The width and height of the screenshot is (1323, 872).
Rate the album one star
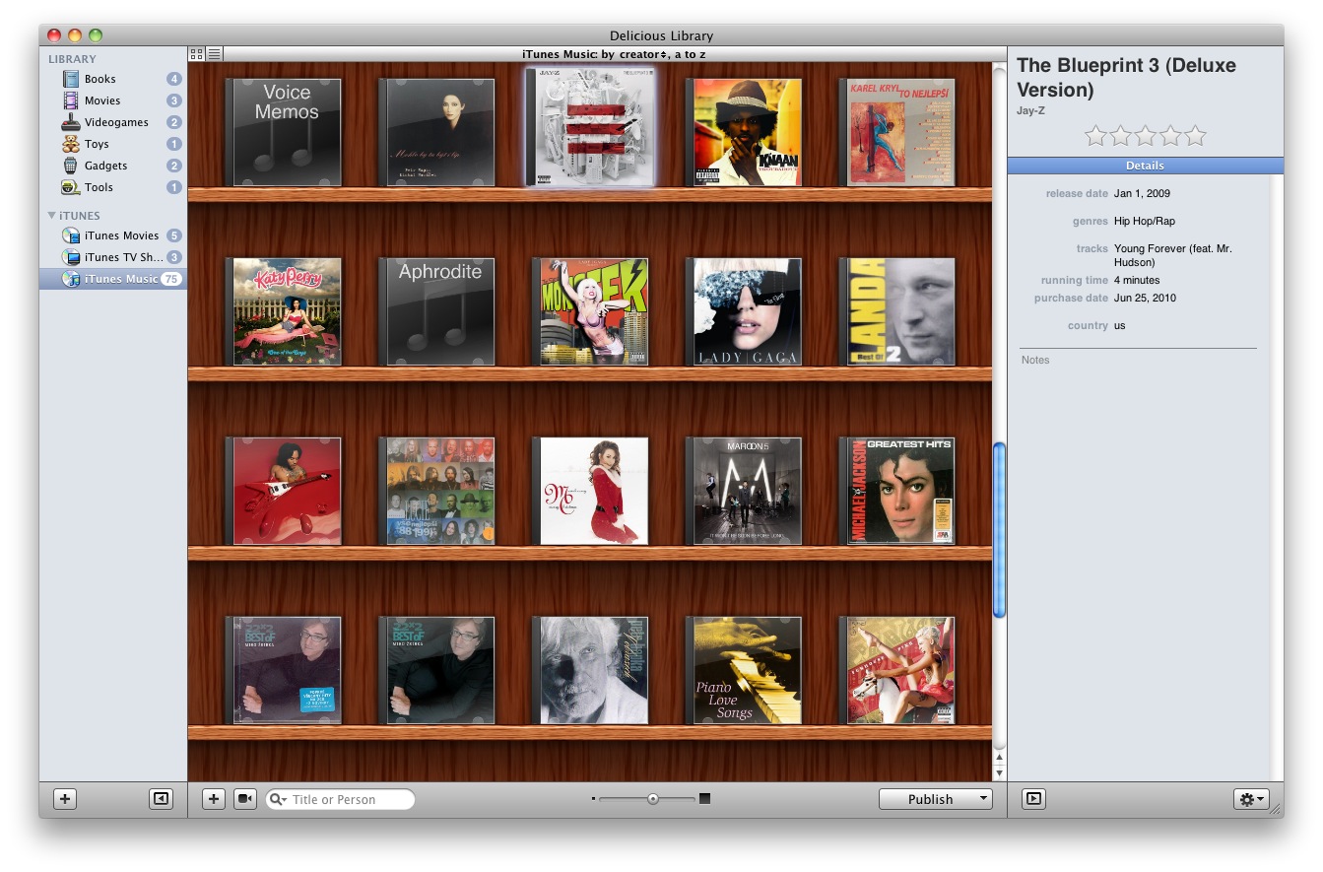point(1096,136)
